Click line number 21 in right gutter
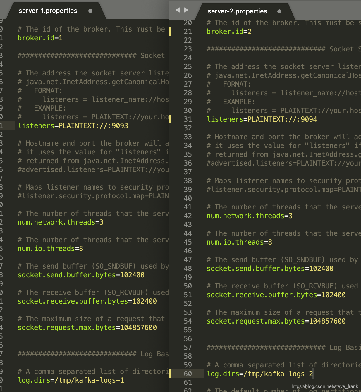The width and height of the screenshot is (361, 392). pyautogui.click(x=188, y=32)
